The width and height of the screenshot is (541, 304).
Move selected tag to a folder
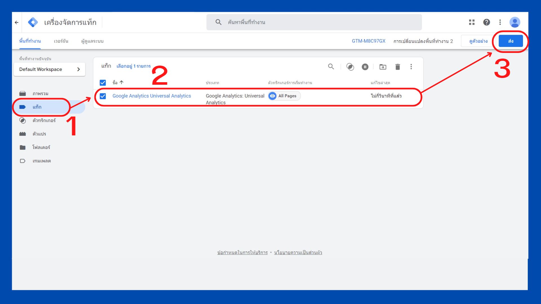[x=383, y=67]
